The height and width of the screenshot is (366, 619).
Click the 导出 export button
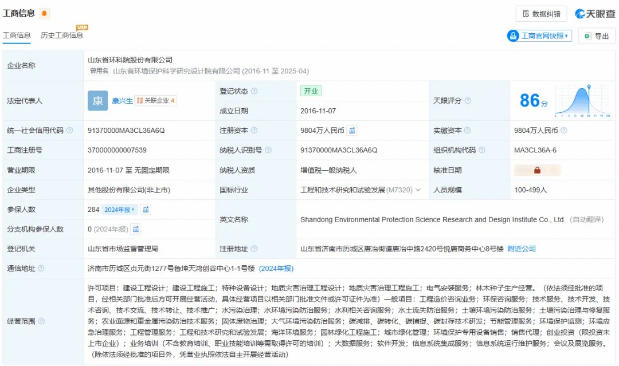[x=597, y=36]
